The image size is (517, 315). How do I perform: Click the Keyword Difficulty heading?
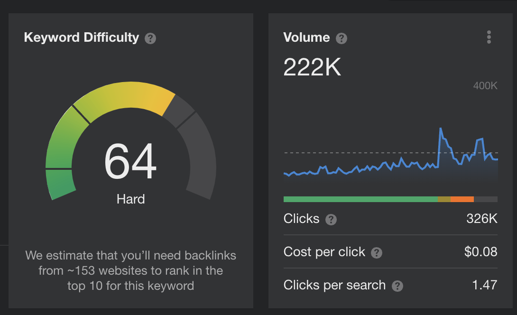pyautogui.click(x=82, y=37)
